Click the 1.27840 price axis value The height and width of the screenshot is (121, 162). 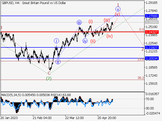click(x=151, y=11)
